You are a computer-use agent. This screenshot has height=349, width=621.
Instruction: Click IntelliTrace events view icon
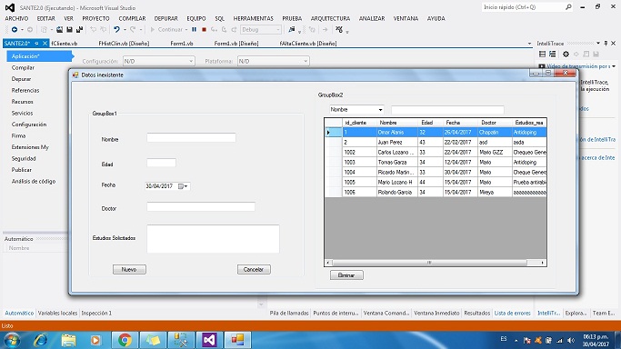[x=542, y=55]
